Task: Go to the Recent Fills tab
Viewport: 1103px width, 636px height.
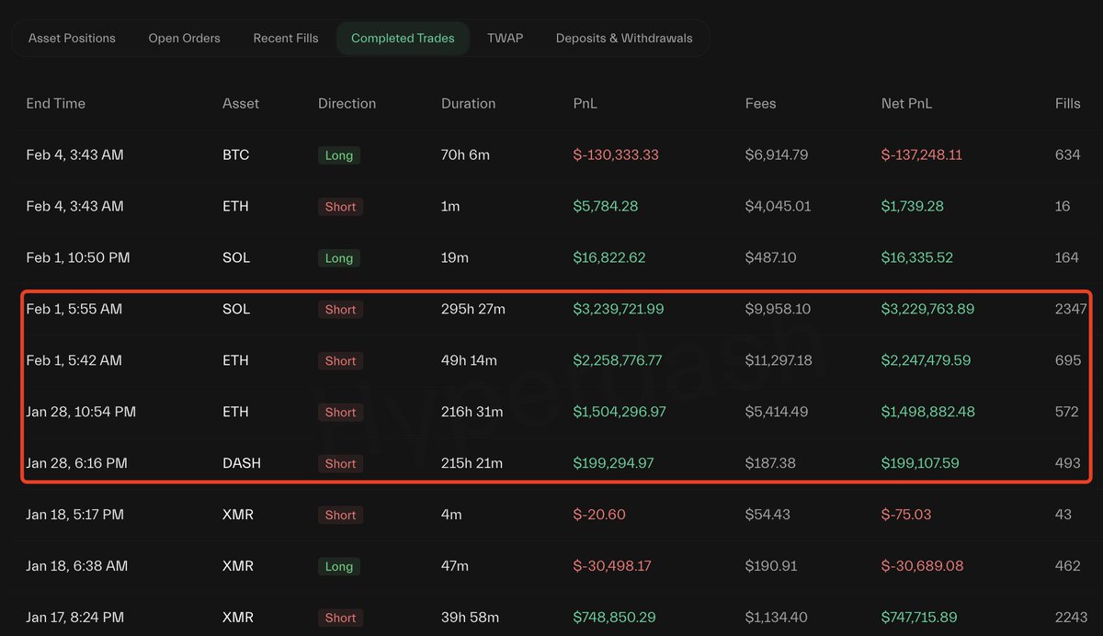Action: coord(286,38)
